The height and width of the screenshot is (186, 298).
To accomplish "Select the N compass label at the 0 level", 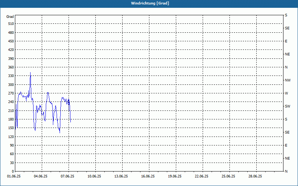I will pyautogui.click(x=286, y=171).
